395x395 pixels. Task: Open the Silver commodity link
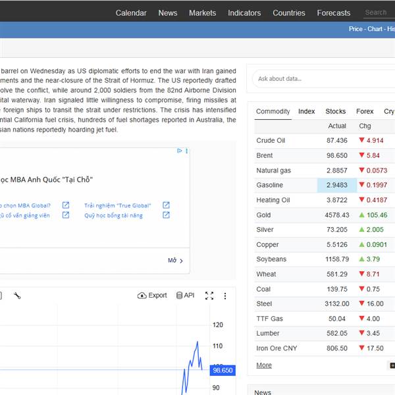(265, 230)
